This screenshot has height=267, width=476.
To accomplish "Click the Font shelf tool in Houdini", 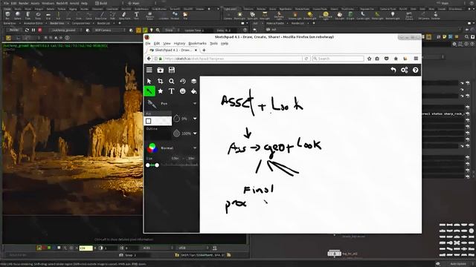I will click(x=137, y=16).
